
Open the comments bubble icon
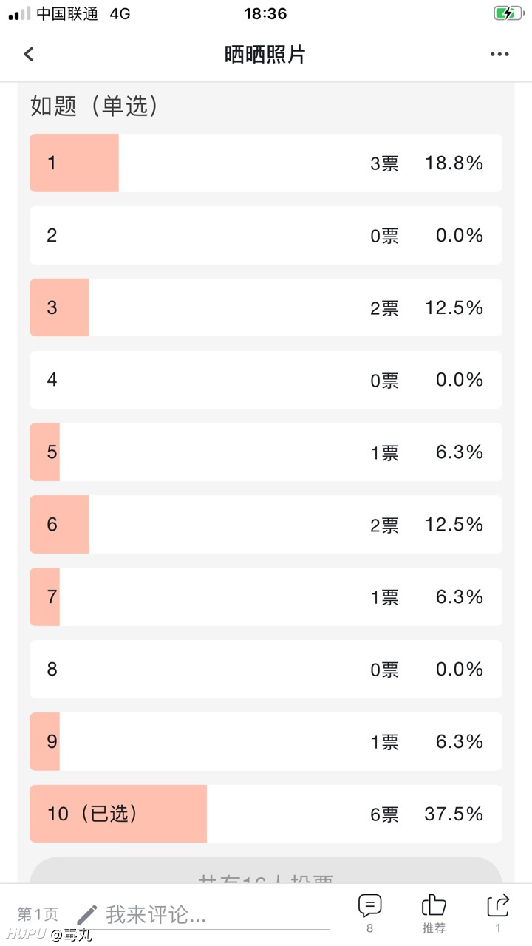click(369, 906)
